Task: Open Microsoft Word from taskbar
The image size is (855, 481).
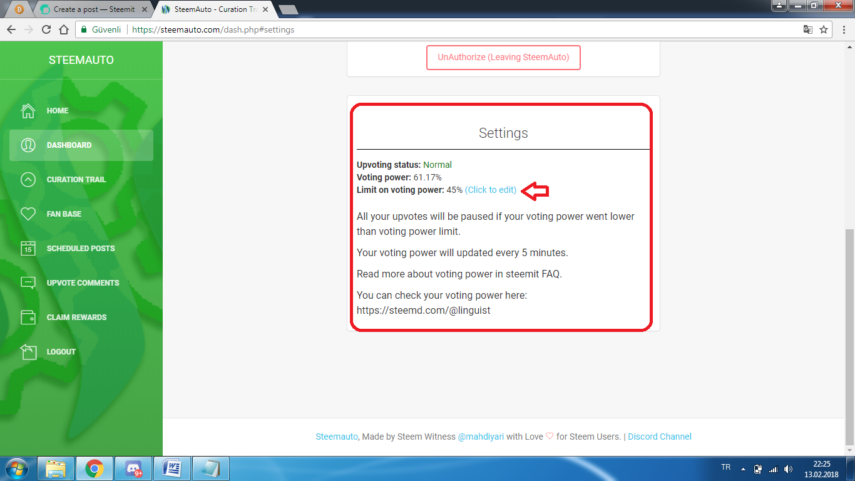Action: click(172, 468)
